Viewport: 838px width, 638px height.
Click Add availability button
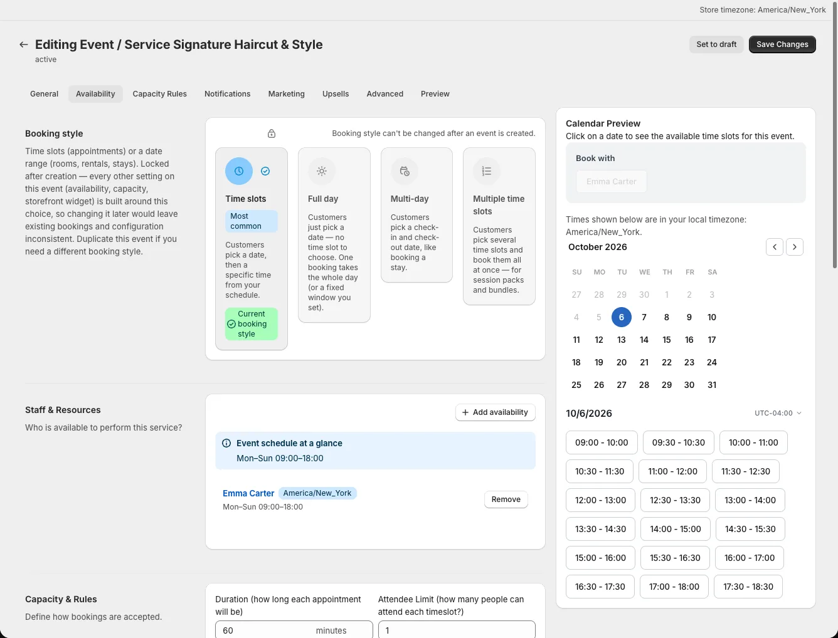pos(496,412)
